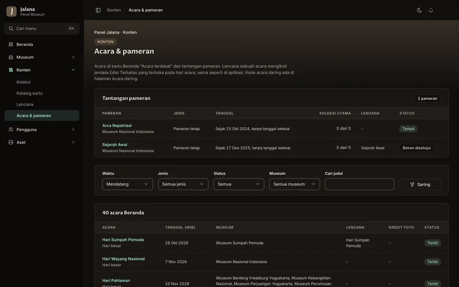Viewport: 459px width, 287px height.
Task: Open the Semua museum dropdown
Action: click(x=294, y=184)
